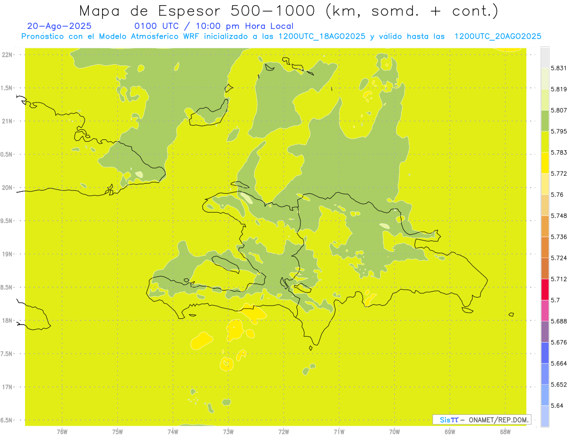The image size is (567, 438).
Task: Click the 22N latitude label
Action: [x=7, y=55]
